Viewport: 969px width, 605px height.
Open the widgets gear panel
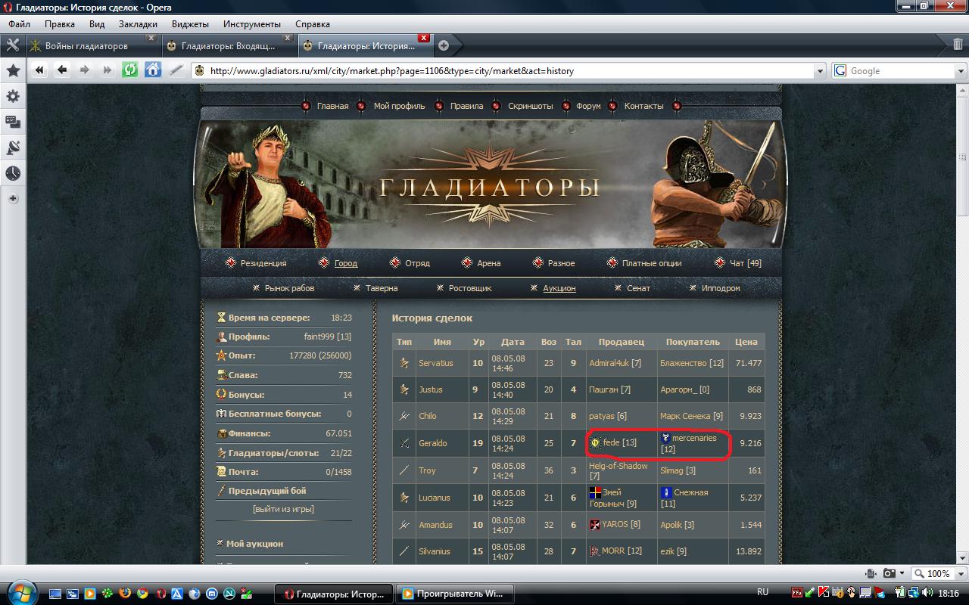click(13, 96)
